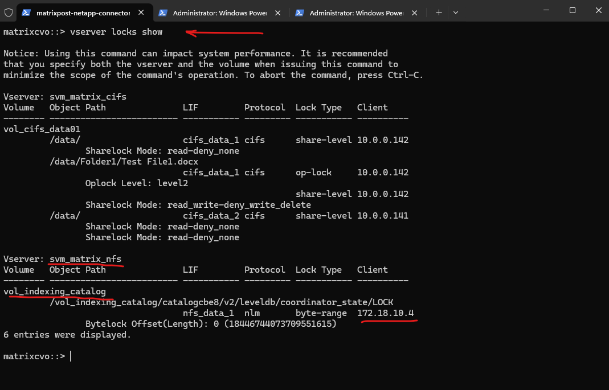The height and width of the screenshot is (390, 609).
Task: Close the middle Windows PowerShell tab
Action: (279, 13)
